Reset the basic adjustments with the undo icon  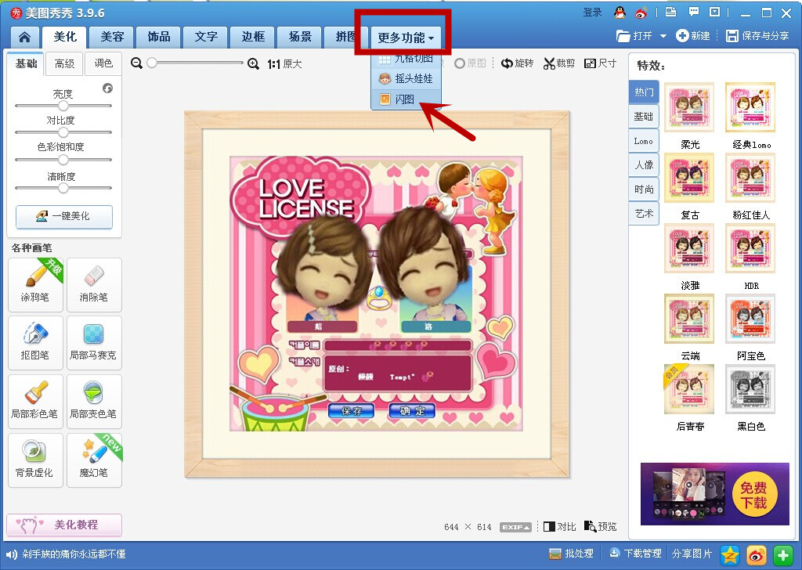tap(107, 88)
